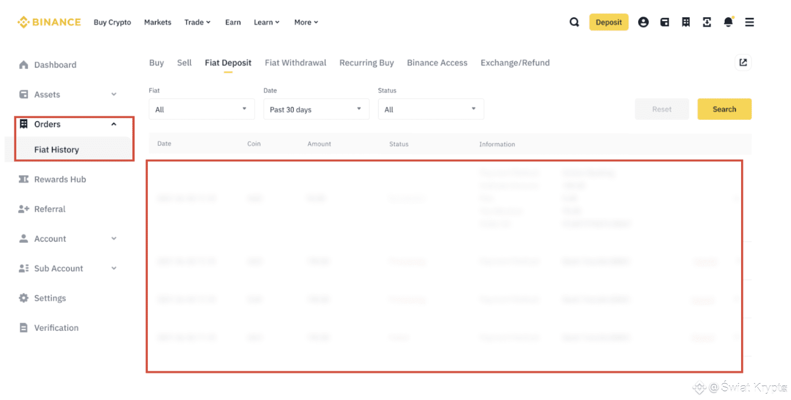Open the Status dropdown
Image resolution: width=791 pixels, height=400 pixels.
tap(431, 109)
